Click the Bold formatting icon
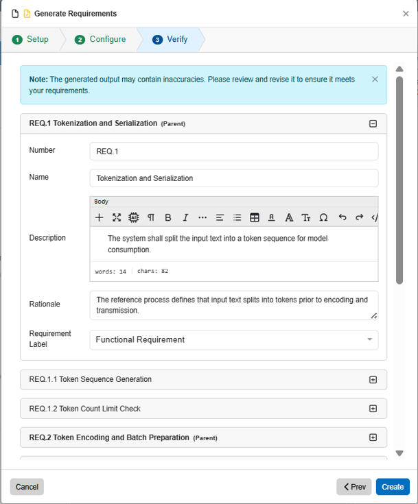Screen dimensions: 418x504 tap(168, 217)
